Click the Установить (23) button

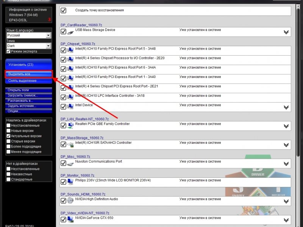coord(29,64)
